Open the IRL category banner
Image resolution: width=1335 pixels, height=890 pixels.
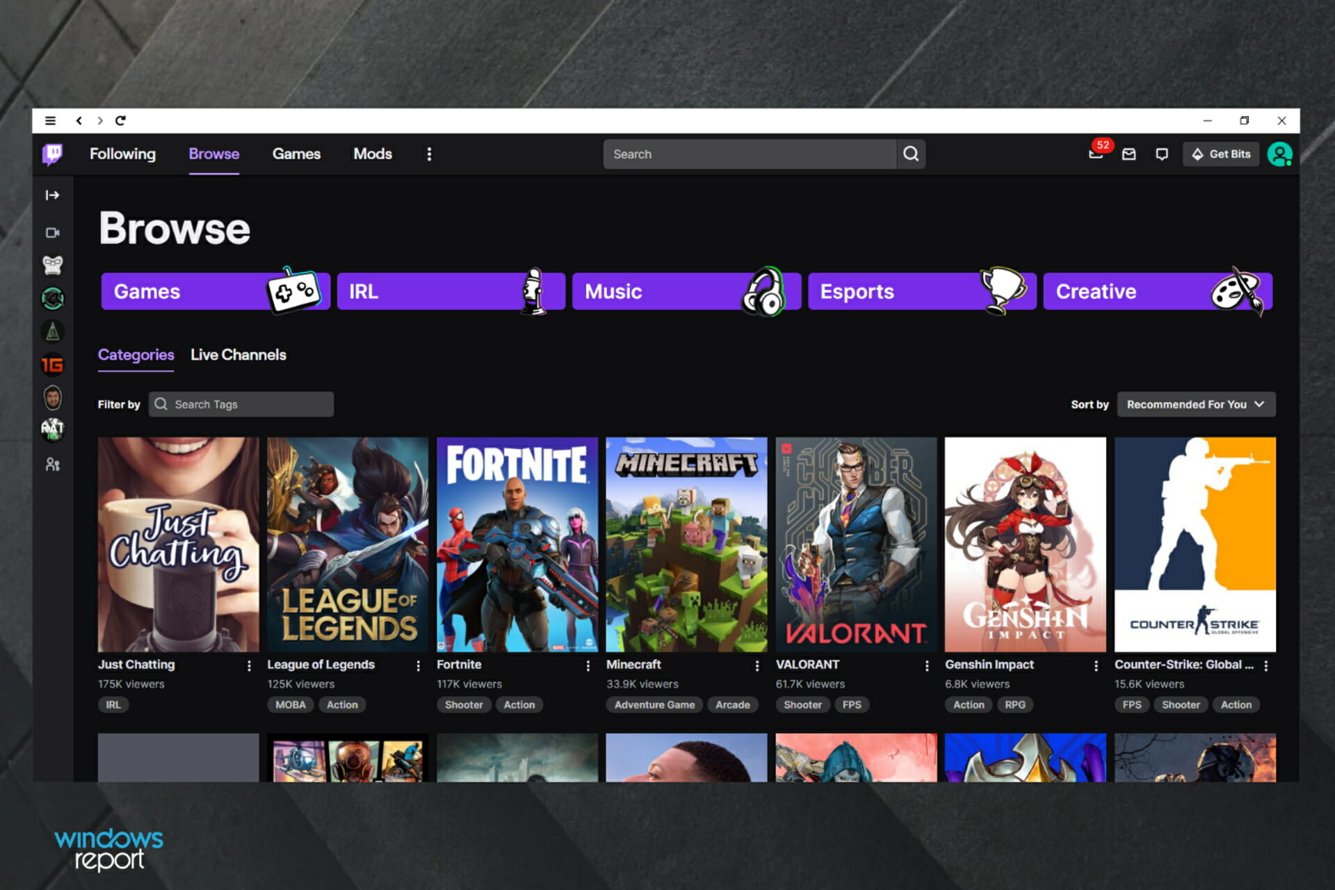(451, 291)
